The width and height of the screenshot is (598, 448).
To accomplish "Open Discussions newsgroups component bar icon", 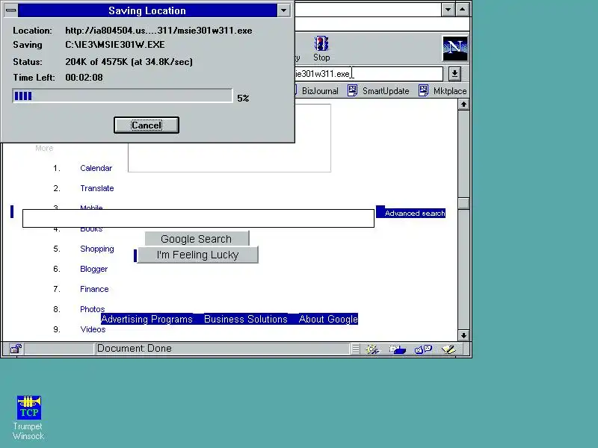I will 423,349.
